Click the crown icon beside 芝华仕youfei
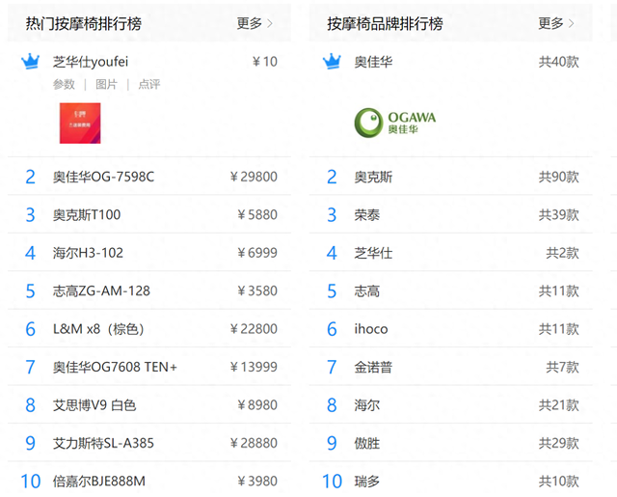The image size is (617, 497). 30,62
